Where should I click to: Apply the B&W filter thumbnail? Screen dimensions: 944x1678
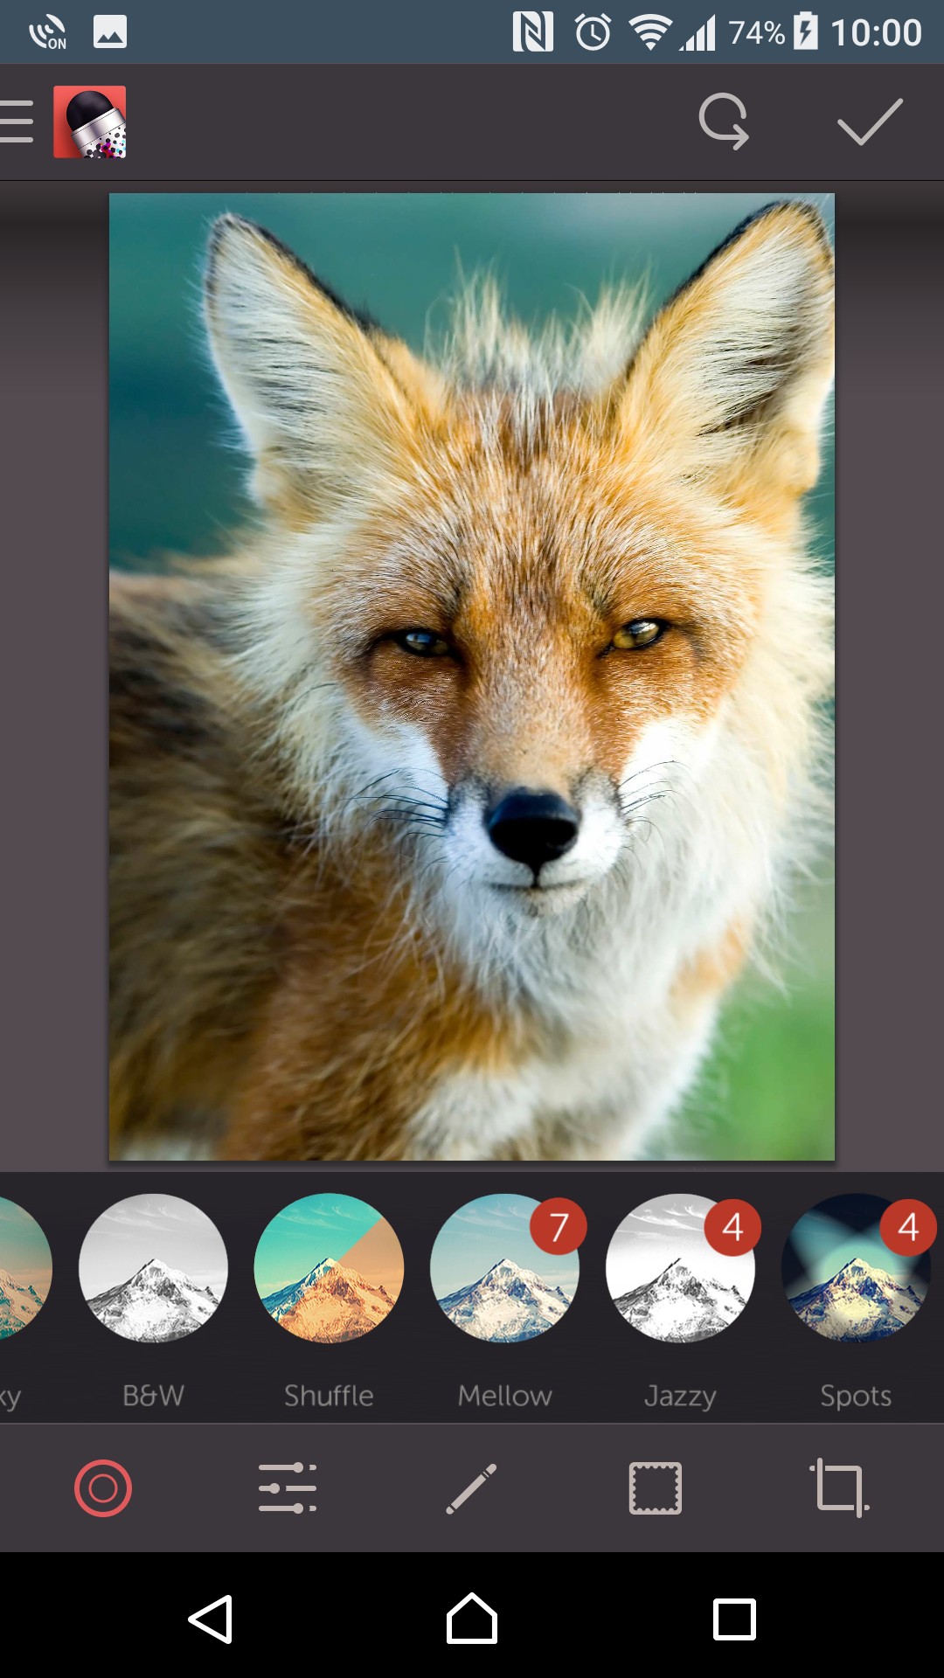154,1267
